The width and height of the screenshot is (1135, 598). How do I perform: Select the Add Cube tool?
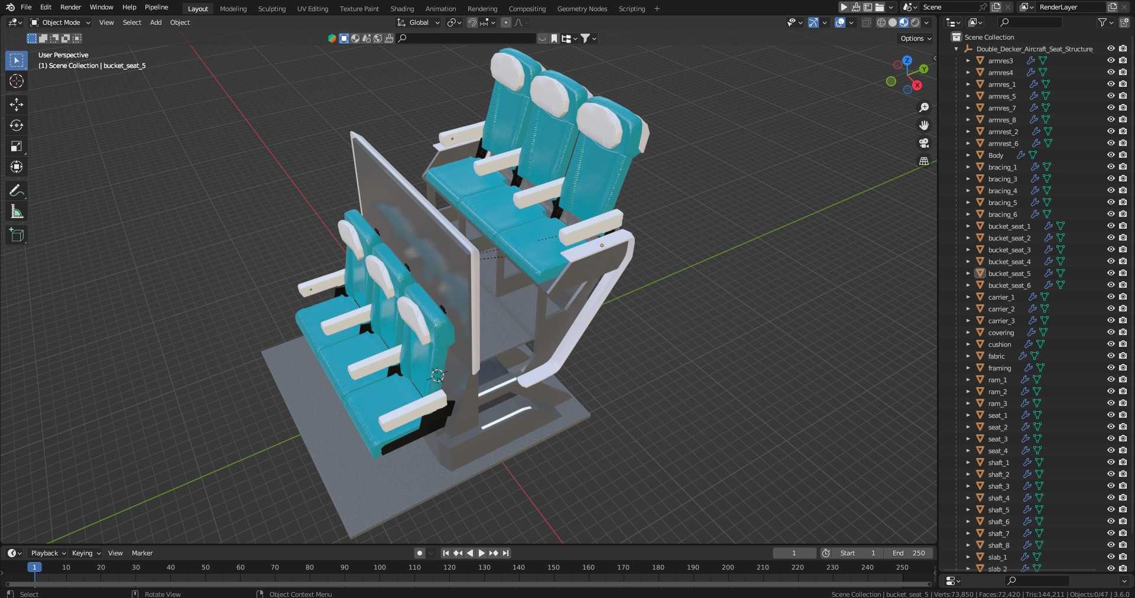(17, 235)
